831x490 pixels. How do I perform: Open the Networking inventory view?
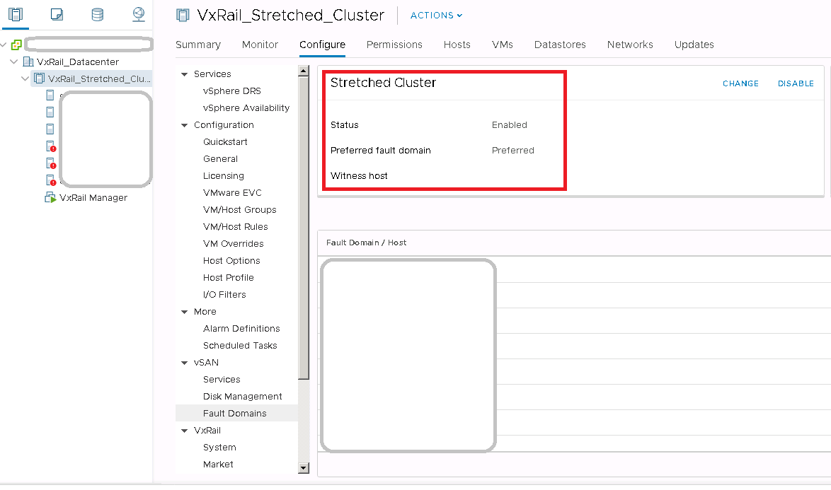point(139,13)
